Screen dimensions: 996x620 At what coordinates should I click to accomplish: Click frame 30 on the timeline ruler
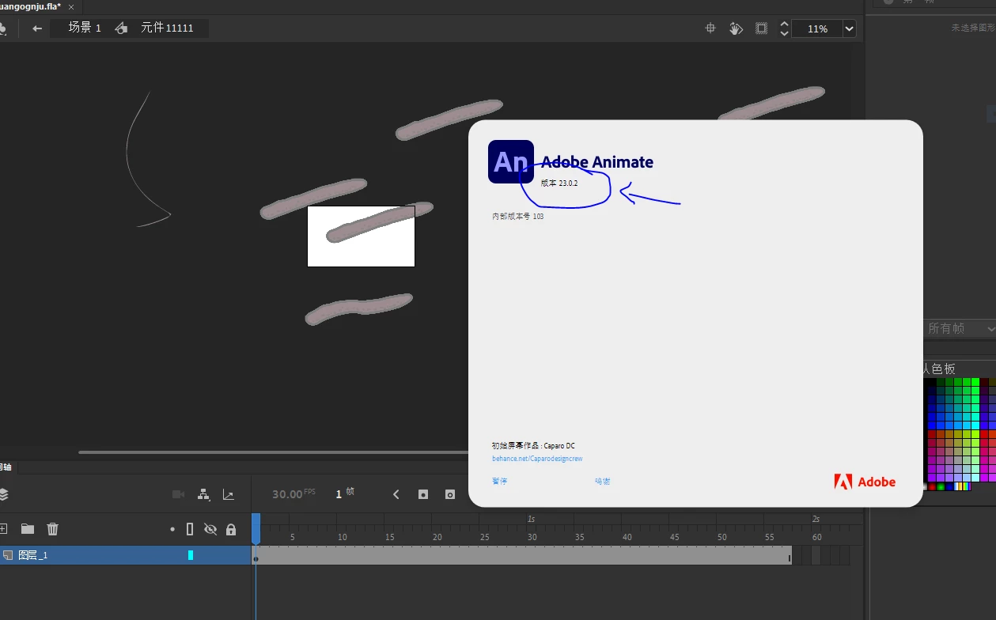(x=532, y=537)
